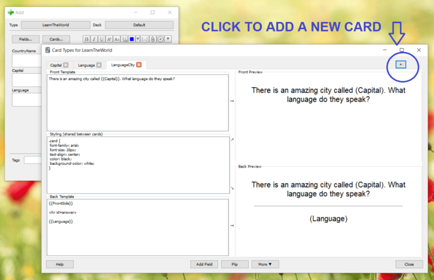Click the blue text color swatch
Image resolution: width=434 pixels, height=280 pixels.
tap(131, 39)
